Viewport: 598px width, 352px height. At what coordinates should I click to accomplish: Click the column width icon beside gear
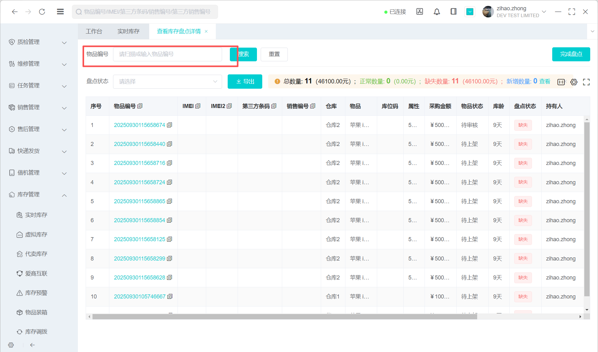(561, 82)
